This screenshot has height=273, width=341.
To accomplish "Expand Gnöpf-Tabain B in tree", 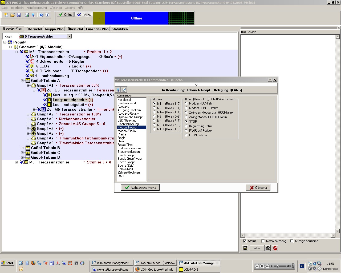I will click(22, 148).
